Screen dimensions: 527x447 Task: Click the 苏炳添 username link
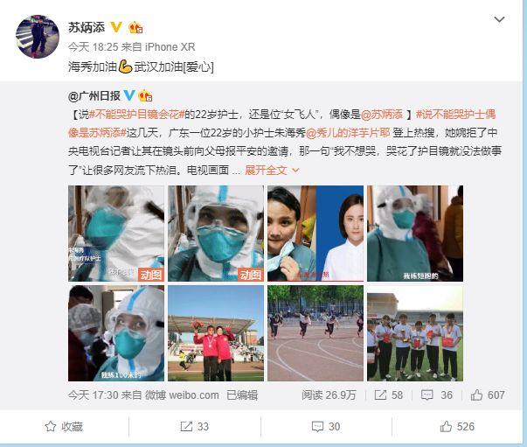click(x=87, y=27)
